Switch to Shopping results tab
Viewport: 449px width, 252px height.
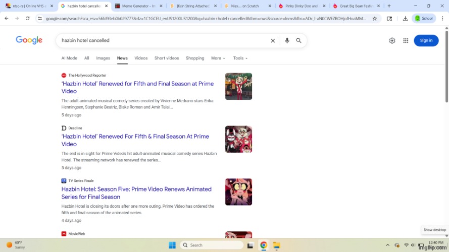pyautogui.click(x=195, y=58)
